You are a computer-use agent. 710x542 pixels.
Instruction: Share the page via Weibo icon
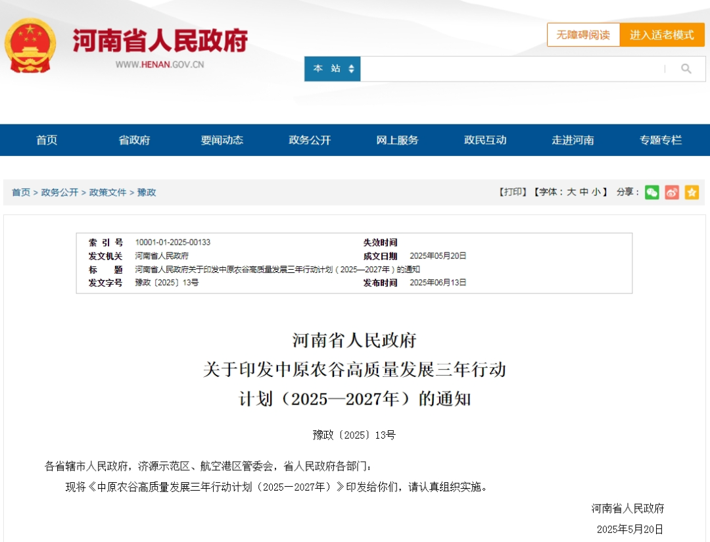[671, 192]
